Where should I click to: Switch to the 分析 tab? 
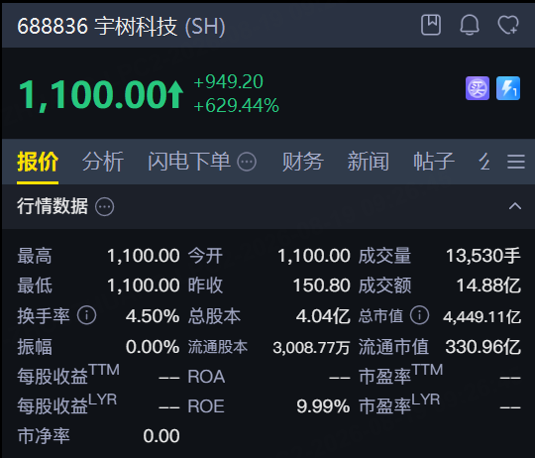click(x=103, y=162)
